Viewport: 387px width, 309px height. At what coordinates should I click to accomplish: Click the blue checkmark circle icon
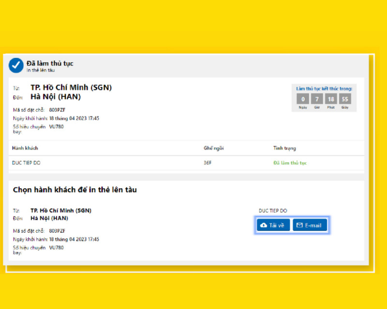pyautogui.click(x=15, y=65)
